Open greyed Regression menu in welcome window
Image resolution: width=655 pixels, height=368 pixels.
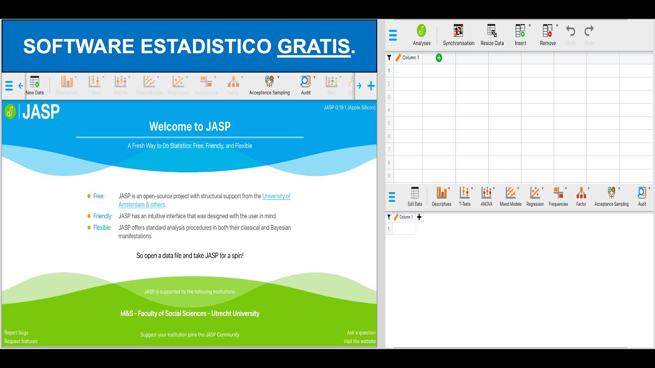tap(178, 85)
